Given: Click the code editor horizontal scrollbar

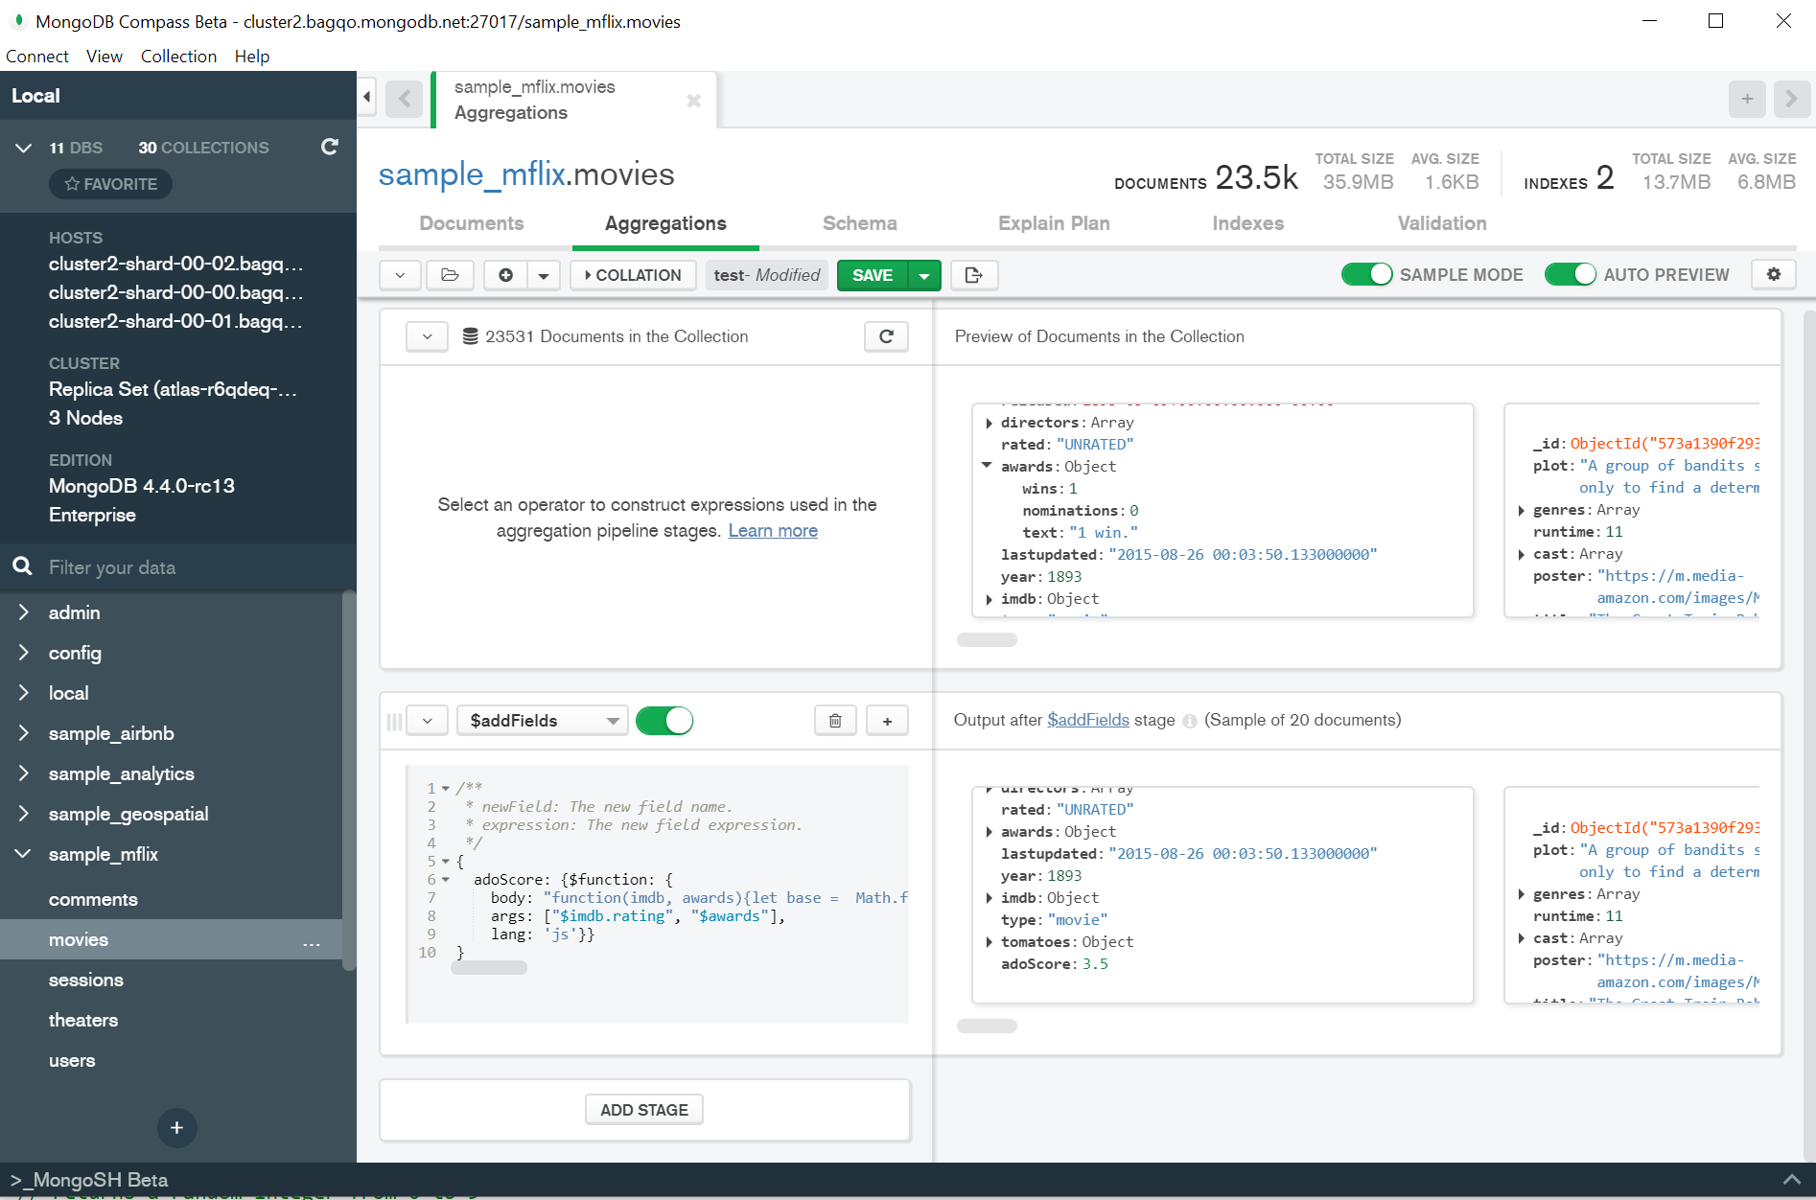Looking at the screenshot, I should point(489,968).
